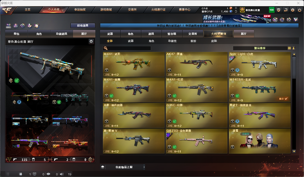
Task: Click the green 100 indicator
Action: tap(272, 10)
